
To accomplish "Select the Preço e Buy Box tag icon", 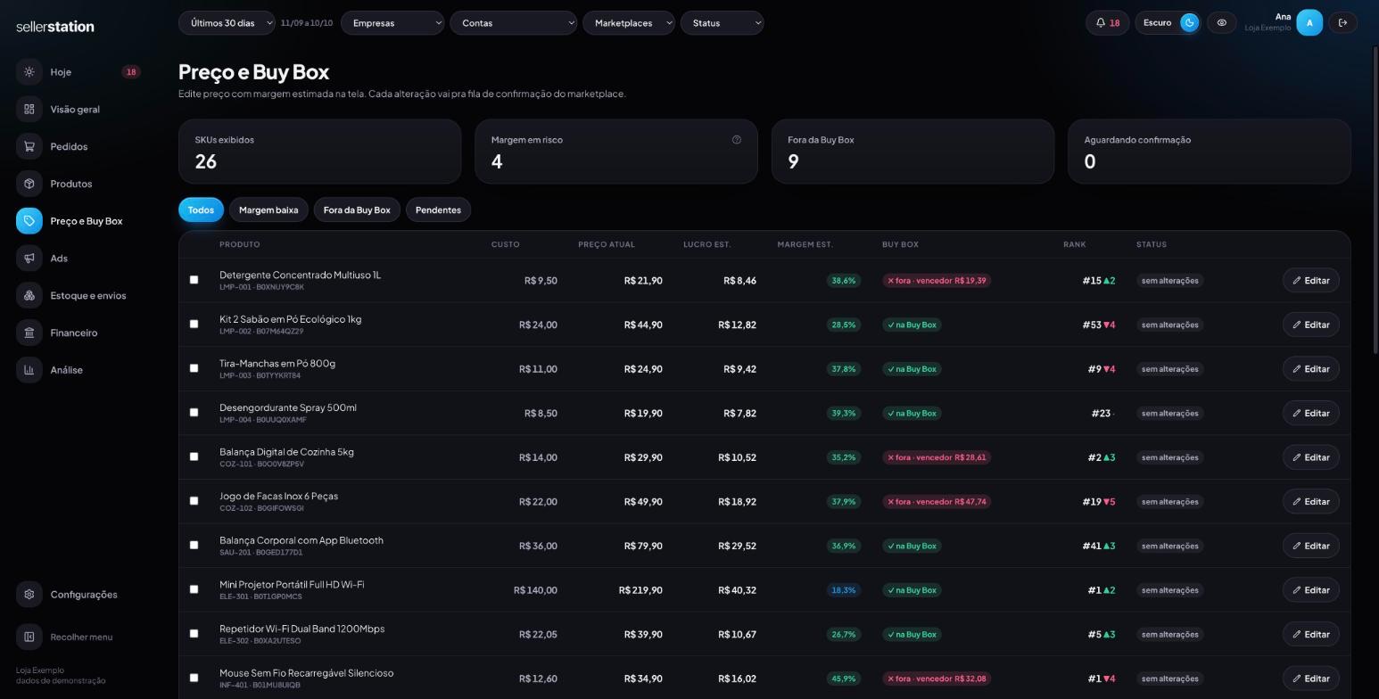I will [29, 221].
